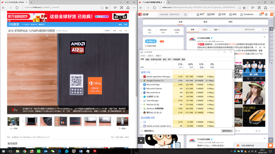This screenshot has height=154, width=275.
Task: Open File Explorer from the taskbar
Action: point(18,151)
